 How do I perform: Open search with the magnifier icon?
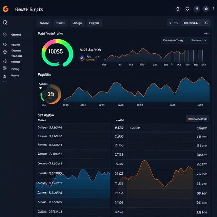pos(5,23)
